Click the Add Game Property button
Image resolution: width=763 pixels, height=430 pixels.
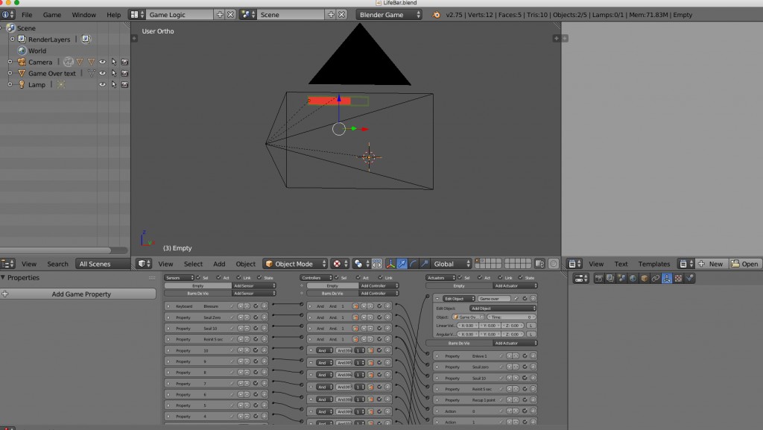(x=80, y=294)
